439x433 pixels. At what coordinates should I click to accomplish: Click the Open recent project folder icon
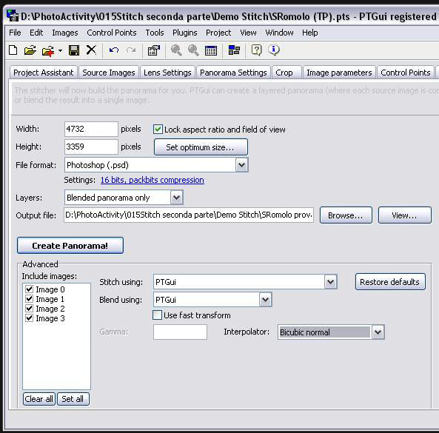[x=48, y=51]
